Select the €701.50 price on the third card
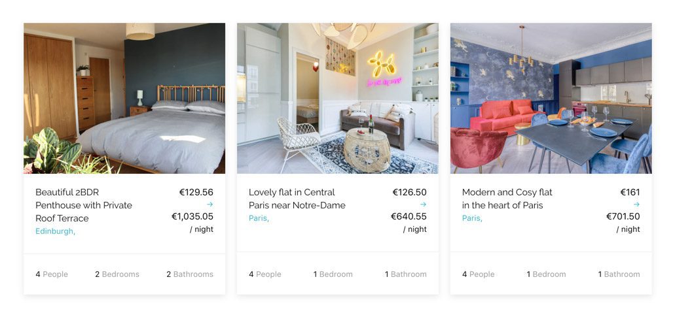 click(623, 216)
